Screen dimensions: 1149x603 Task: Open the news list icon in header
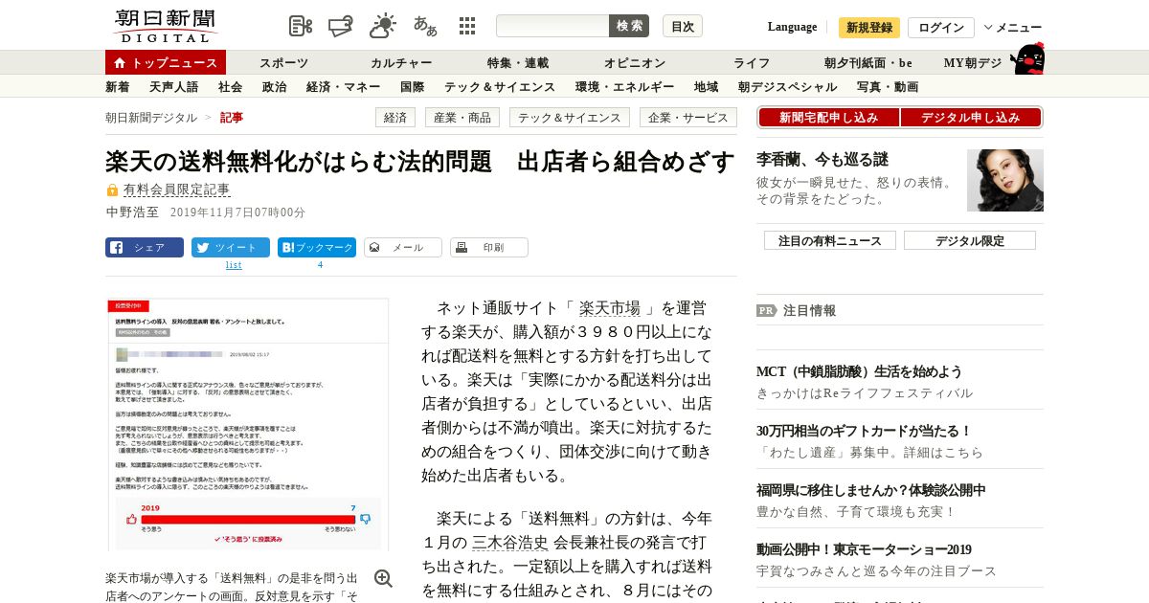point(301,26)
